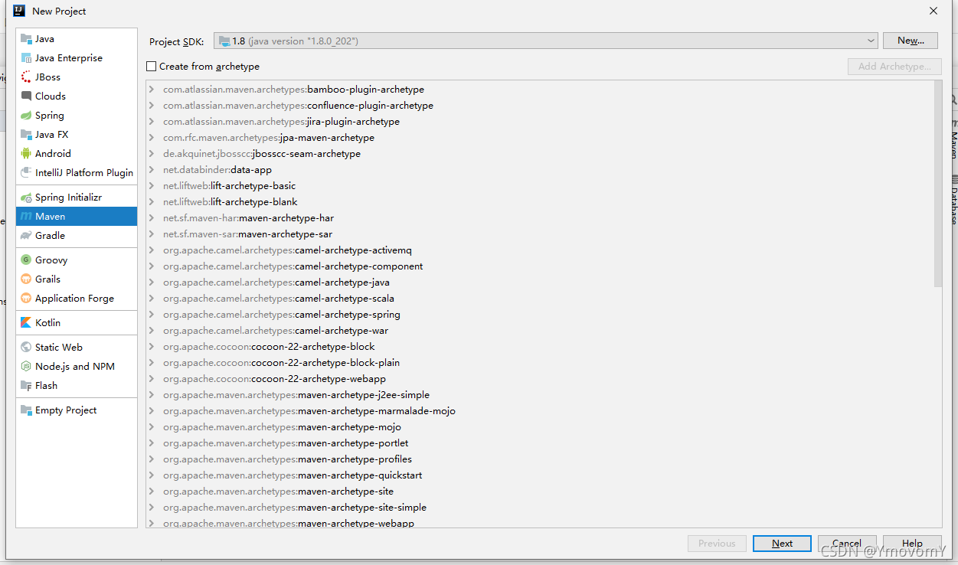The height and width of the screenshot is (565, 958).
Task: Click the Kotlin K icon
Action: pos(26,323)
